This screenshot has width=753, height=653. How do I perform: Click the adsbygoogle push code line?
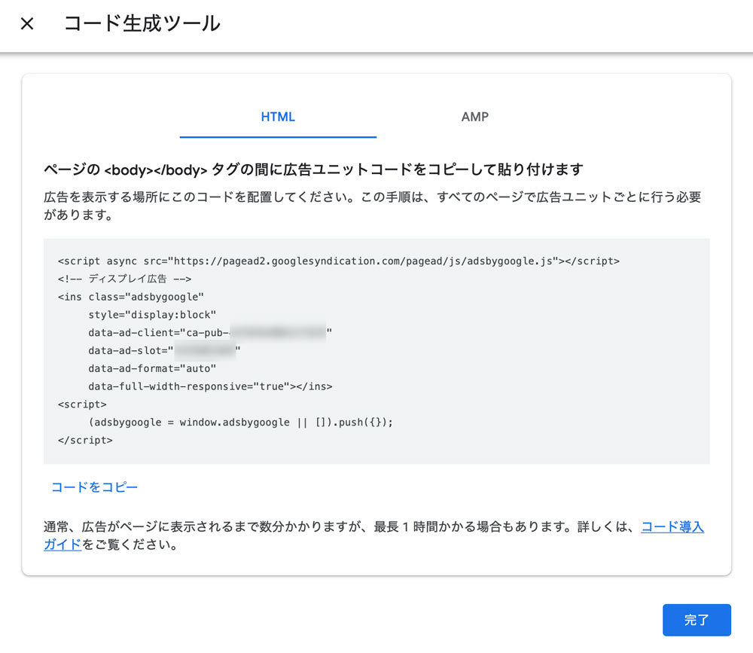[241, 423]
